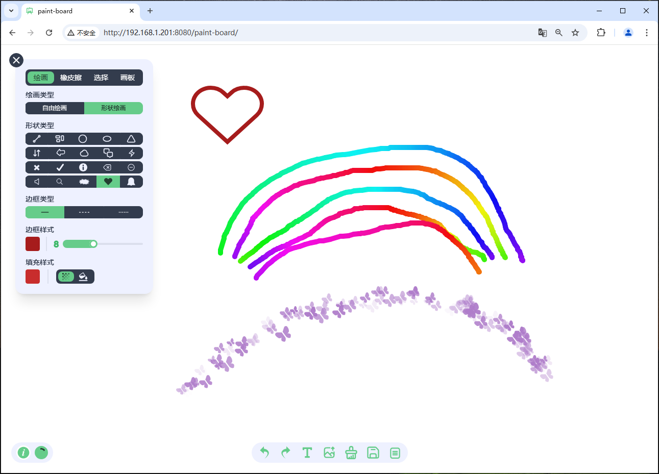
Task: Close the paint-board browser tab
Action: click(x=132, y=11)
